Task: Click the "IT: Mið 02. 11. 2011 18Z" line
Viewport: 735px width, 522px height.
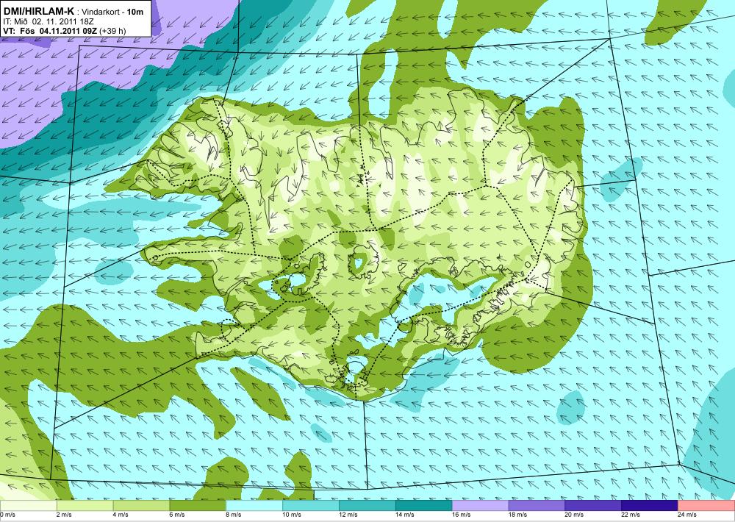Action: pyautogui.click(x=49, y=21)
